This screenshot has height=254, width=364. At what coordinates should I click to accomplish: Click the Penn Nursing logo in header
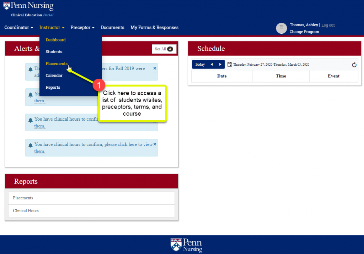point(28,9)
